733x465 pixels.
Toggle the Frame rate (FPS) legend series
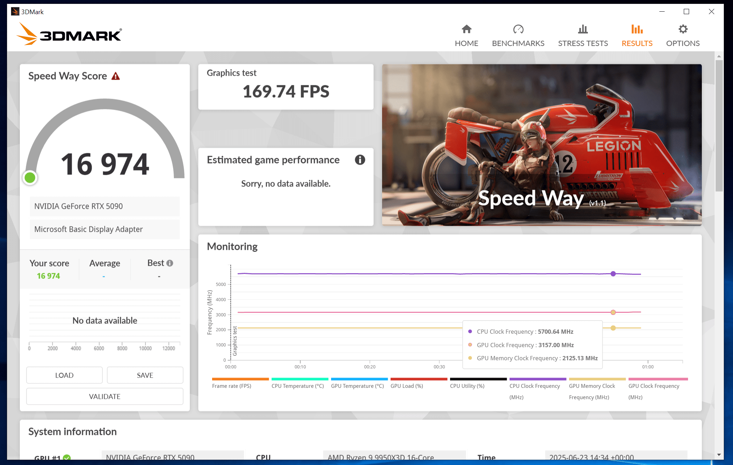232,386
